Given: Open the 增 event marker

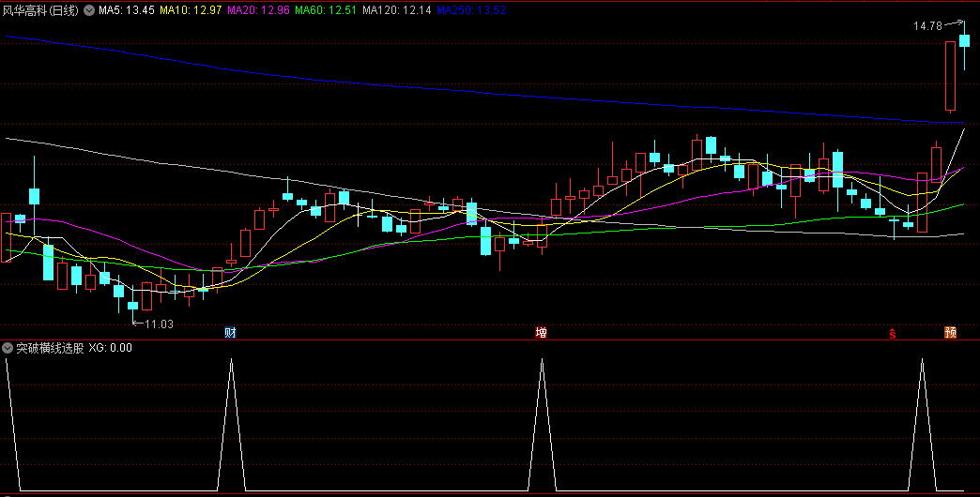Looking at the screenshot, I should (x=542, y=333).
